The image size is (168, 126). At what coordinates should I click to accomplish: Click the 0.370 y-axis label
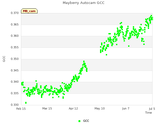tap(15, 13)
